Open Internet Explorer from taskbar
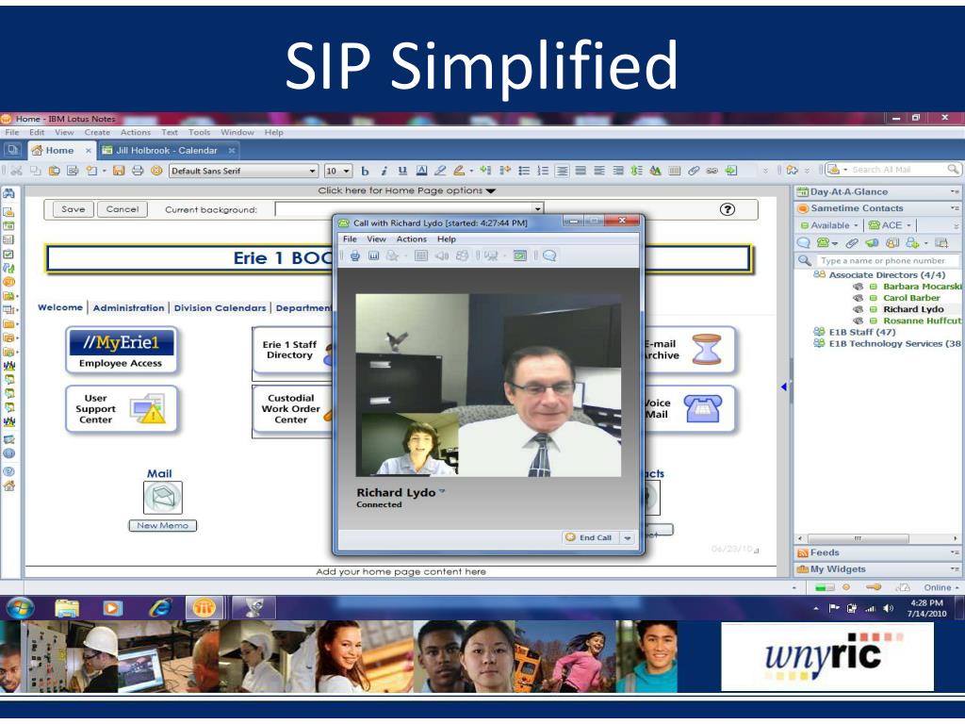This screenshot has height=724, width=965. click(159, 608)
